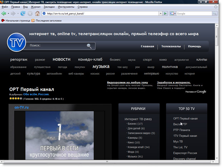222x167 pixels.
Task: Open the Записанное видео (5) rubric
Action: pos(141,133)
